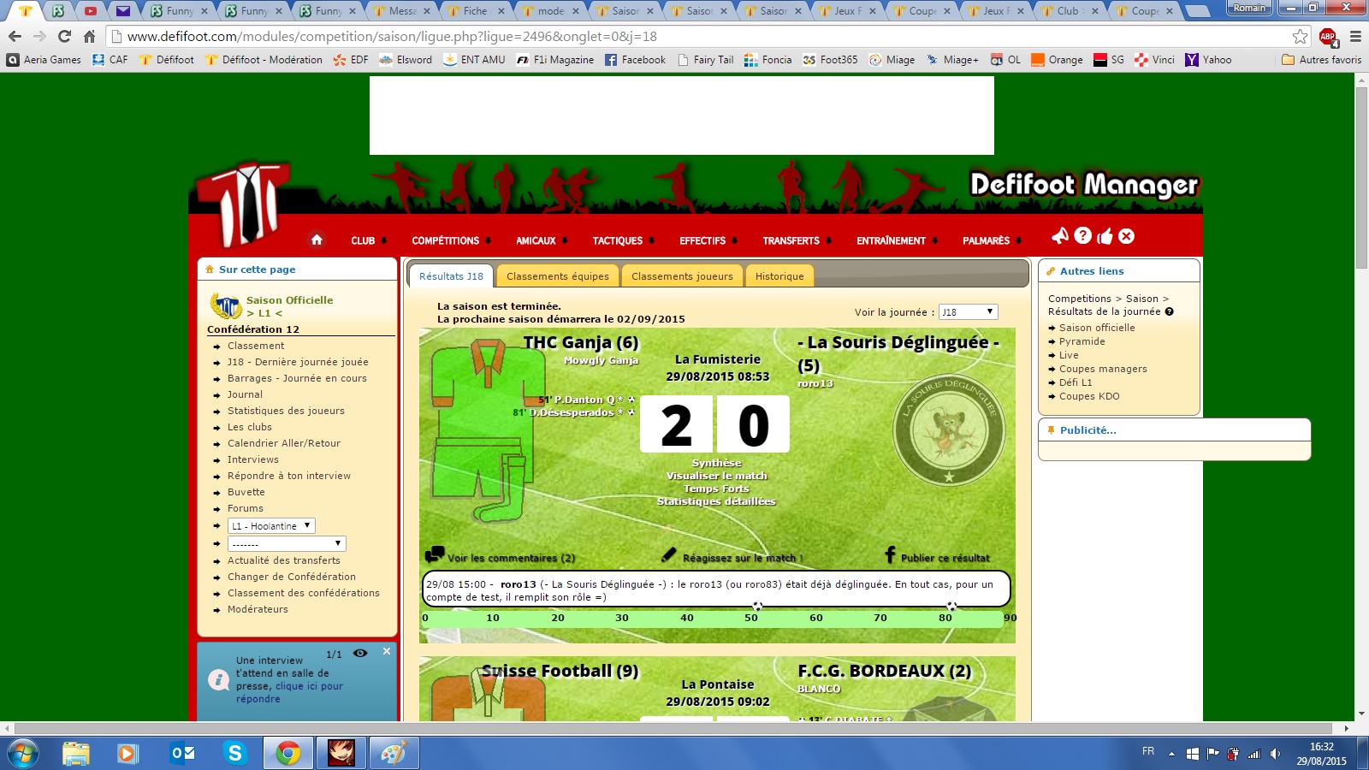Image resolution: width=1369 pixels, height=770 pixels.
Task: Toggle the eye icon in interview notification
Action: tap(360, 653)
